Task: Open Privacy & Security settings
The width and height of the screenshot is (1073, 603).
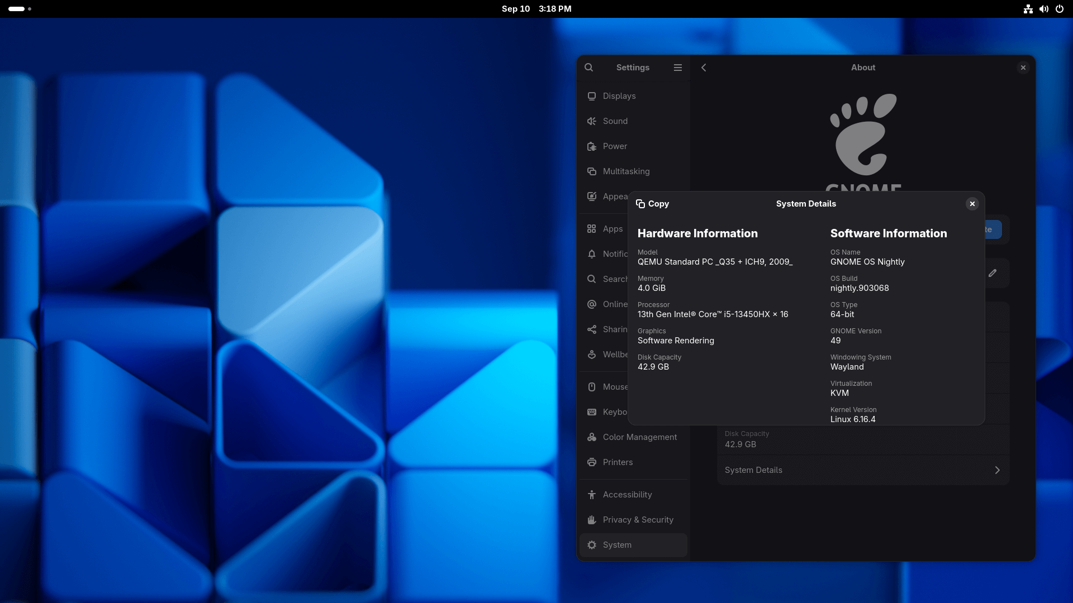Action: [638, 520]
